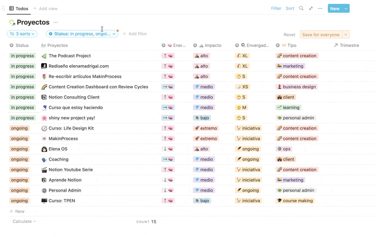The width and height of the screenshot is (376, 237).
Task: Click the expand full page arrows icon
Action: 311,8
